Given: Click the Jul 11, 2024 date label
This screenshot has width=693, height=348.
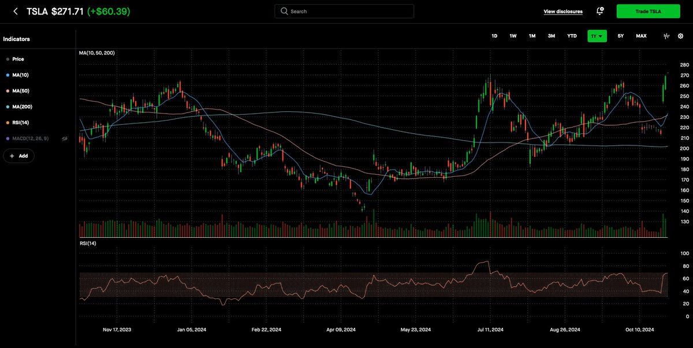Looking at the screenshot, I should (x=491, y=330).
